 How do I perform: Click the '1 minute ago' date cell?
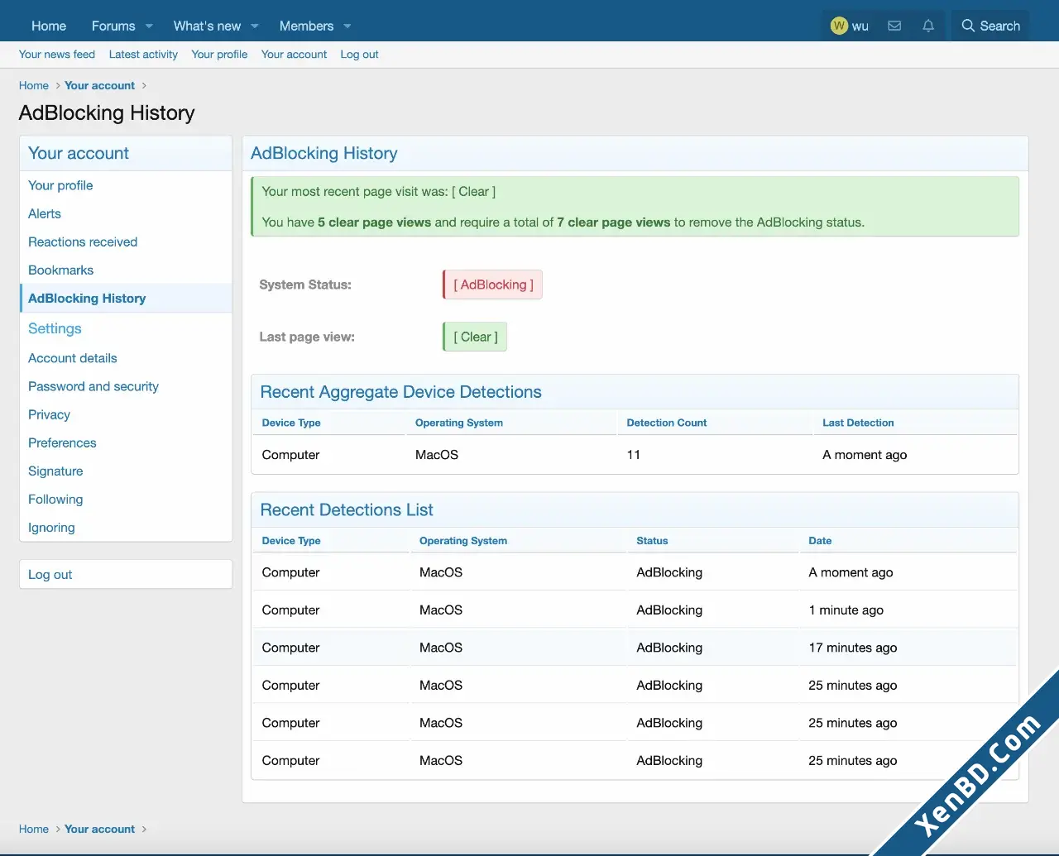tap(846, 610)
